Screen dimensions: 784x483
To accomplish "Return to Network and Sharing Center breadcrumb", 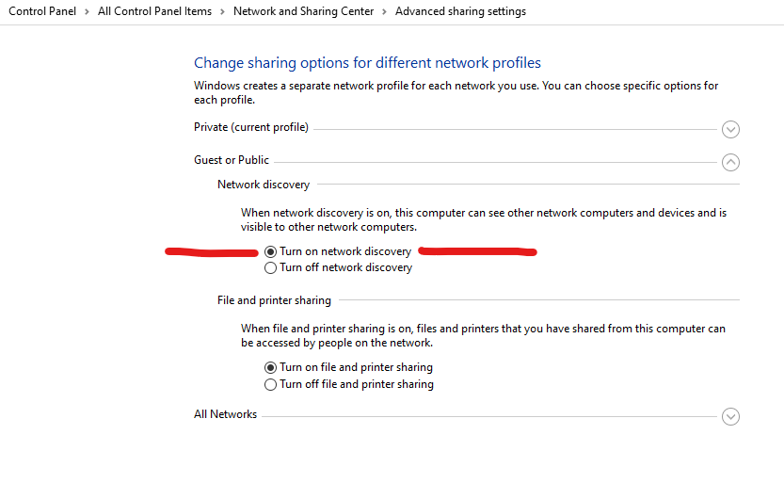I will coord(303,11).
